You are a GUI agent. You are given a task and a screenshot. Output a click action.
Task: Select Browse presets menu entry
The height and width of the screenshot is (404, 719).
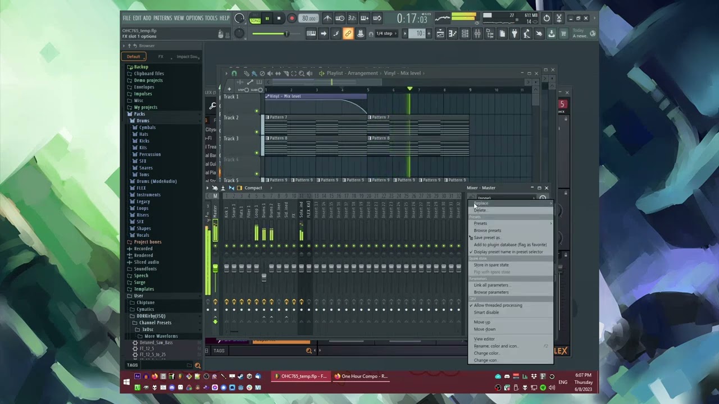point(511,231)
